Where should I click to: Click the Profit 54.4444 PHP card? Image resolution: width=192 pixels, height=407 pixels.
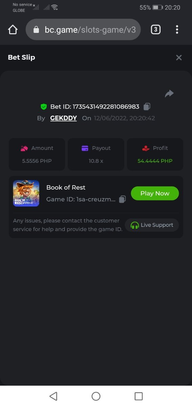(155, 154)
